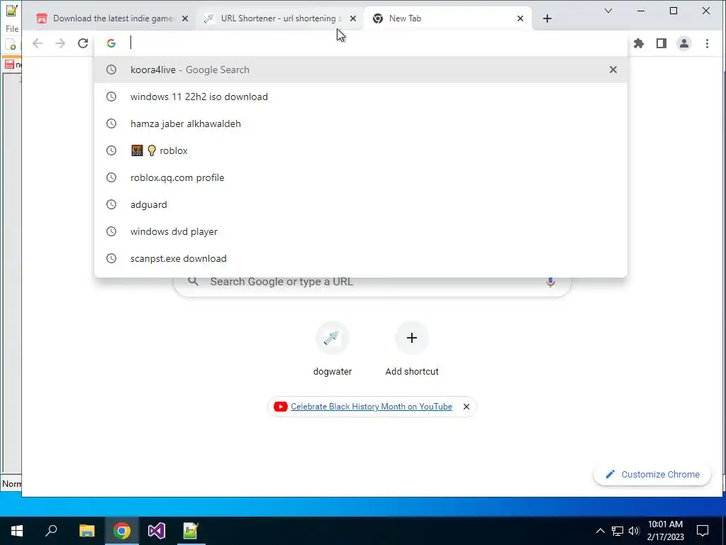726x545 pixels.
Task: Close the New Tab tab
Action: pyautogui.click(x=520, y=18)
